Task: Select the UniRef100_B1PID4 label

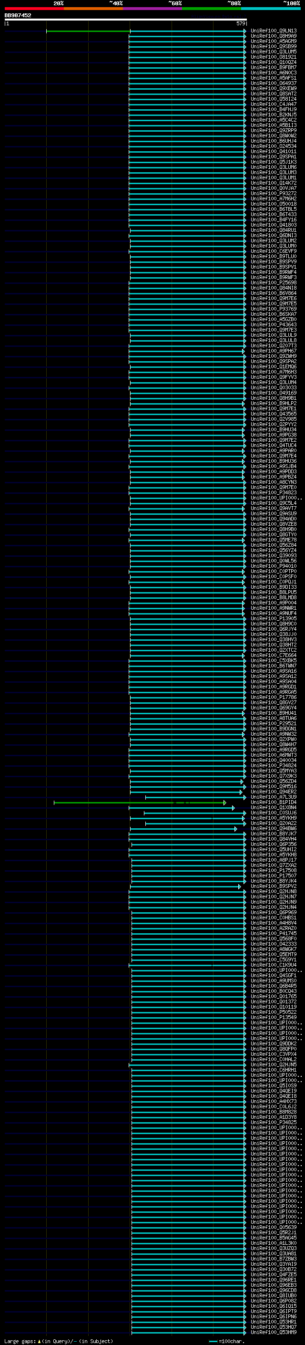Action: click(274, 802)
